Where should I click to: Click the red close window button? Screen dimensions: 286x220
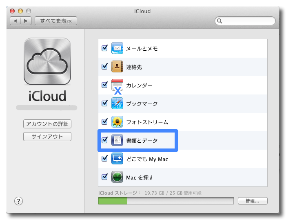12,11
